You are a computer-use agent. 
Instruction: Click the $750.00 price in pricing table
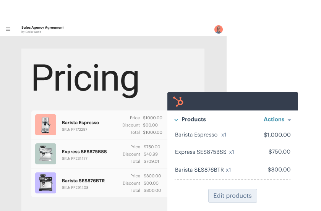click(x=152, y=147)
